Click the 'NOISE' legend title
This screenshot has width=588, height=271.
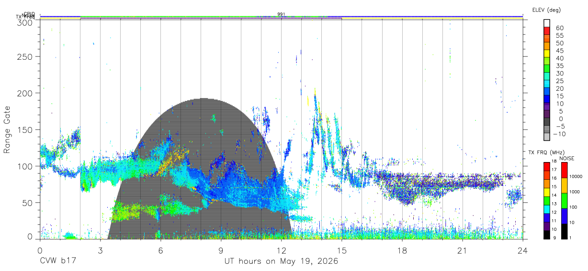(567, 158)
